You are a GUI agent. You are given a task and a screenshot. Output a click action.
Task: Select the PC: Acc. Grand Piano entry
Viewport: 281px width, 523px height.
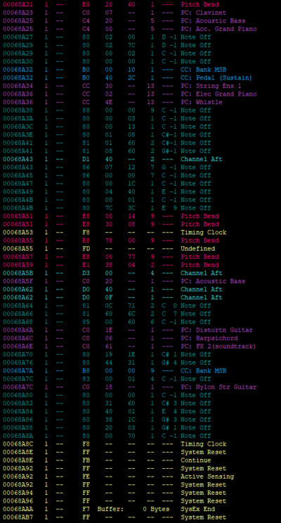(x=129, y=29)
